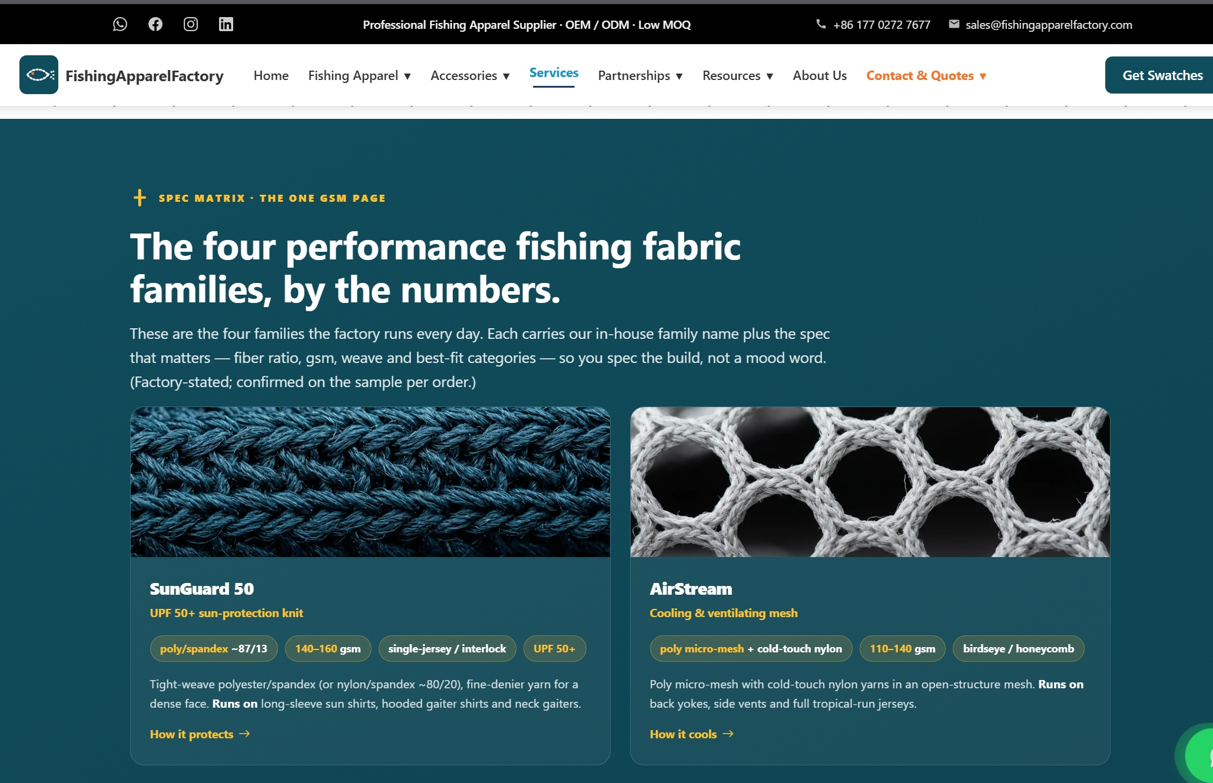Click the FishingApparelFactory brand name link
Image resolution: width=1213 pixels, height=783 pixels.
click(x=144, y=75)
